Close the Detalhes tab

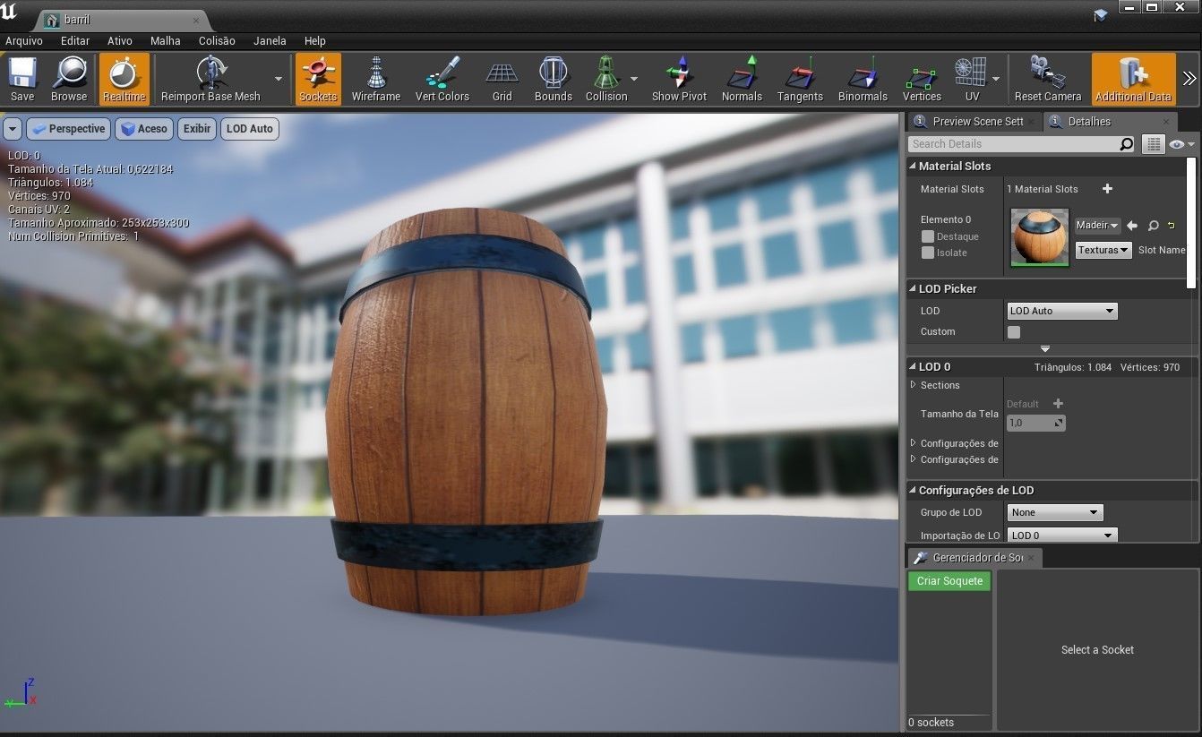coord(1166,122)
